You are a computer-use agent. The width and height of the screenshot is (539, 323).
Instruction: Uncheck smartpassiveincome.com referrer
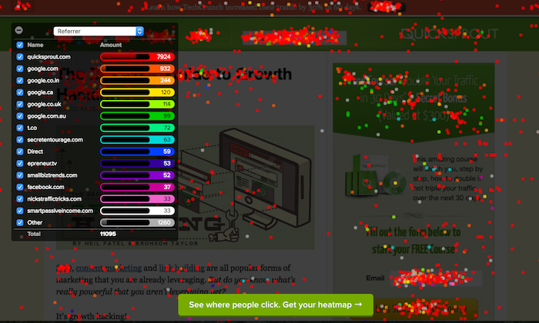pos(20,211)
